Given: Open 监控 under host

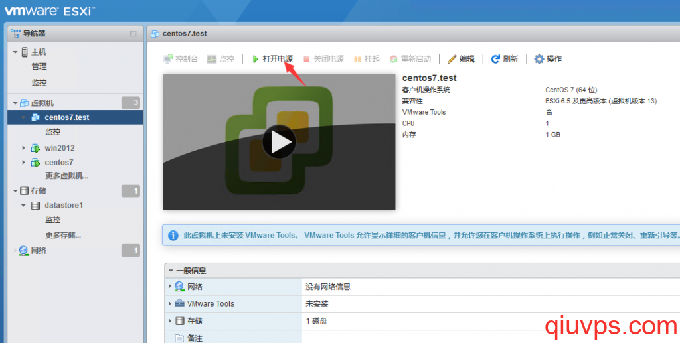Looking at the screenshot, I should pyautogui.click(x=39, y=82).
